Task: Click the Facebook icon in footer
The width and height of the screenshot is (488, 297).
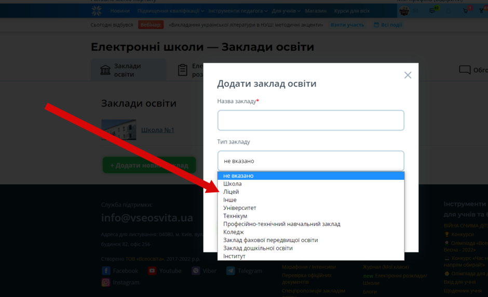Action: coord(106,271)
